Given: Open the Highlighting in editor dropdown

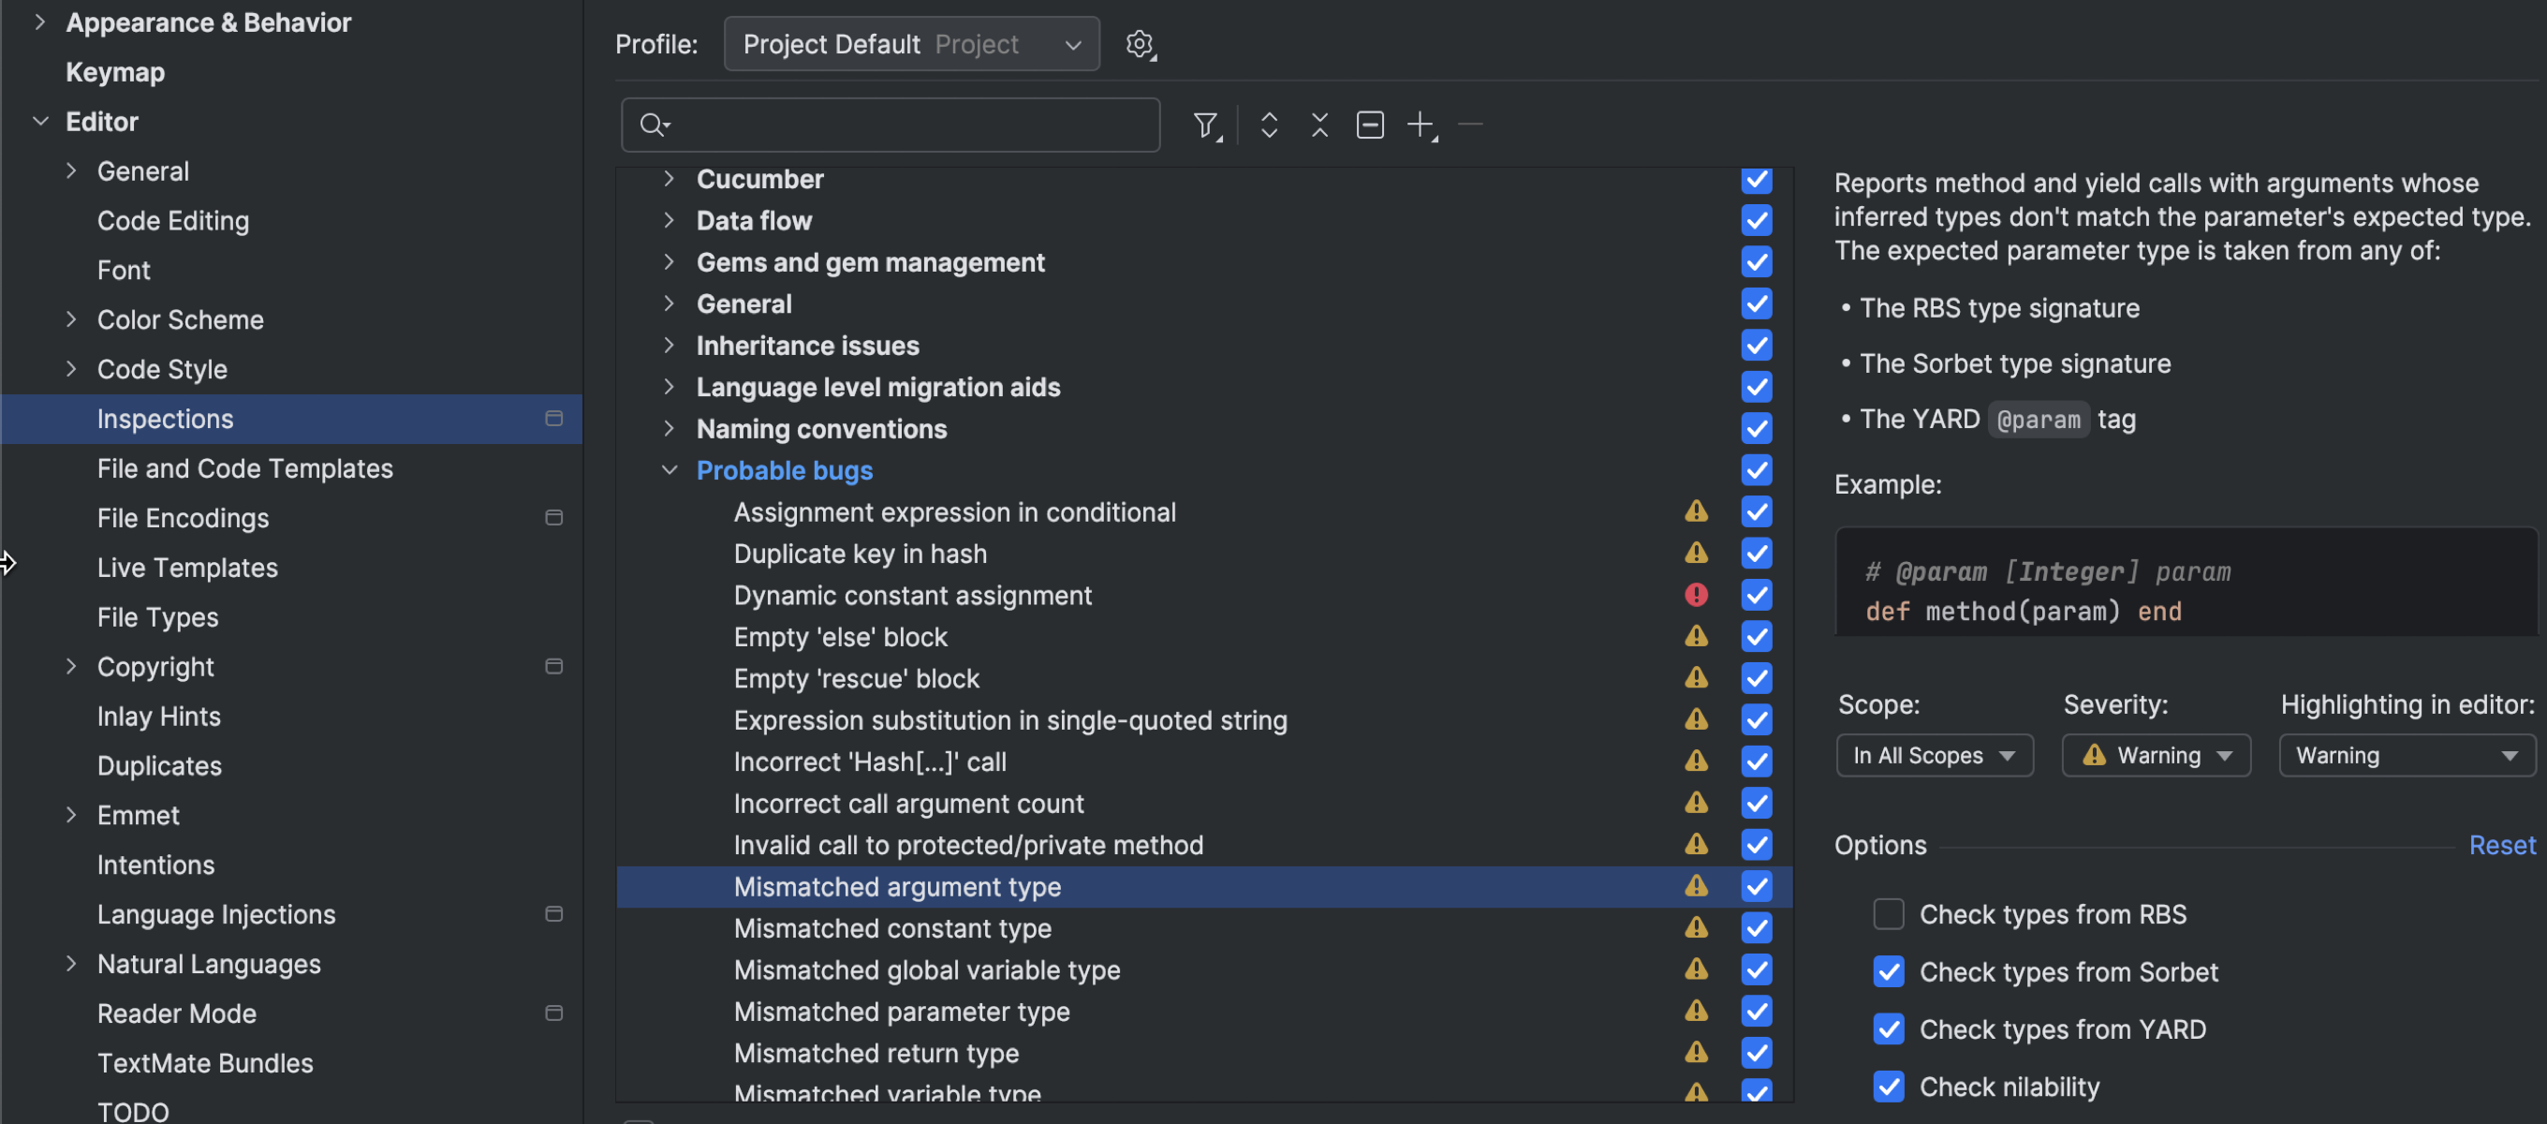Looking at the screenshot, I should pos(2406,755).
